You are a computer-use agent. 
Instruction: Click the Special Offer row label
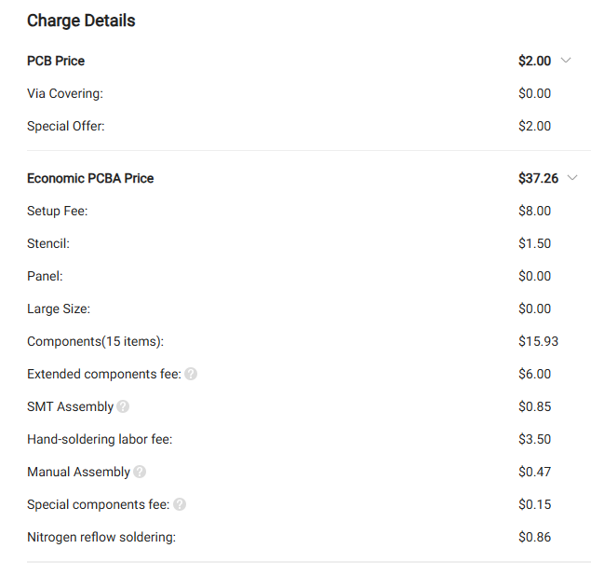pos(65,126)
